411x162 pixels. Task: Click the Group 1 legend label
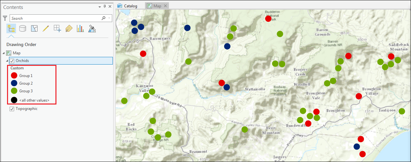(26, 76)
